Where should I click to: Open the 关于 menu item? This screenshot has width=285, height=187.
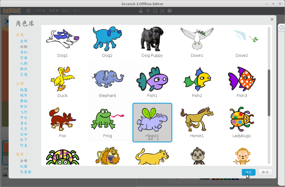(x=77, y=11)
